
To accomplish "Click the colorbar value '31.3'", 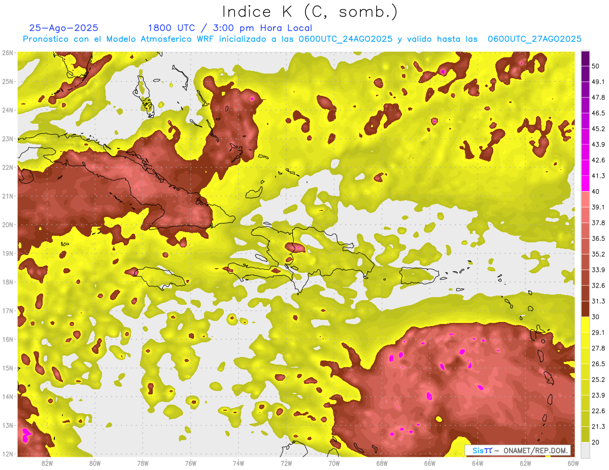I will 598,301.
